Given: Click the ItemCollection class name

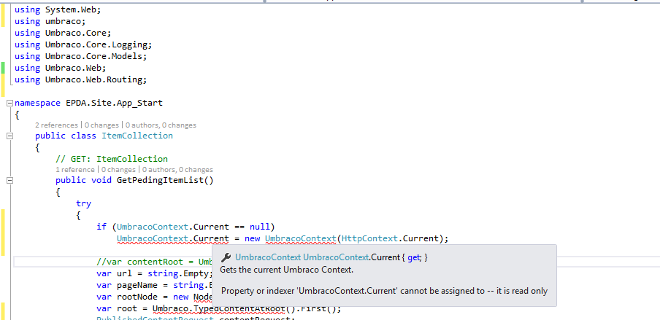Looking at the screenshot, I should click(x=137, y=136).
